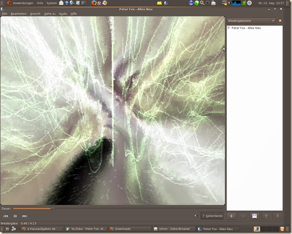Image resolution: width=292 pixels, height=234 pixels.
Task: Save the playlist with floppy icon
Action: coord(255,216)
